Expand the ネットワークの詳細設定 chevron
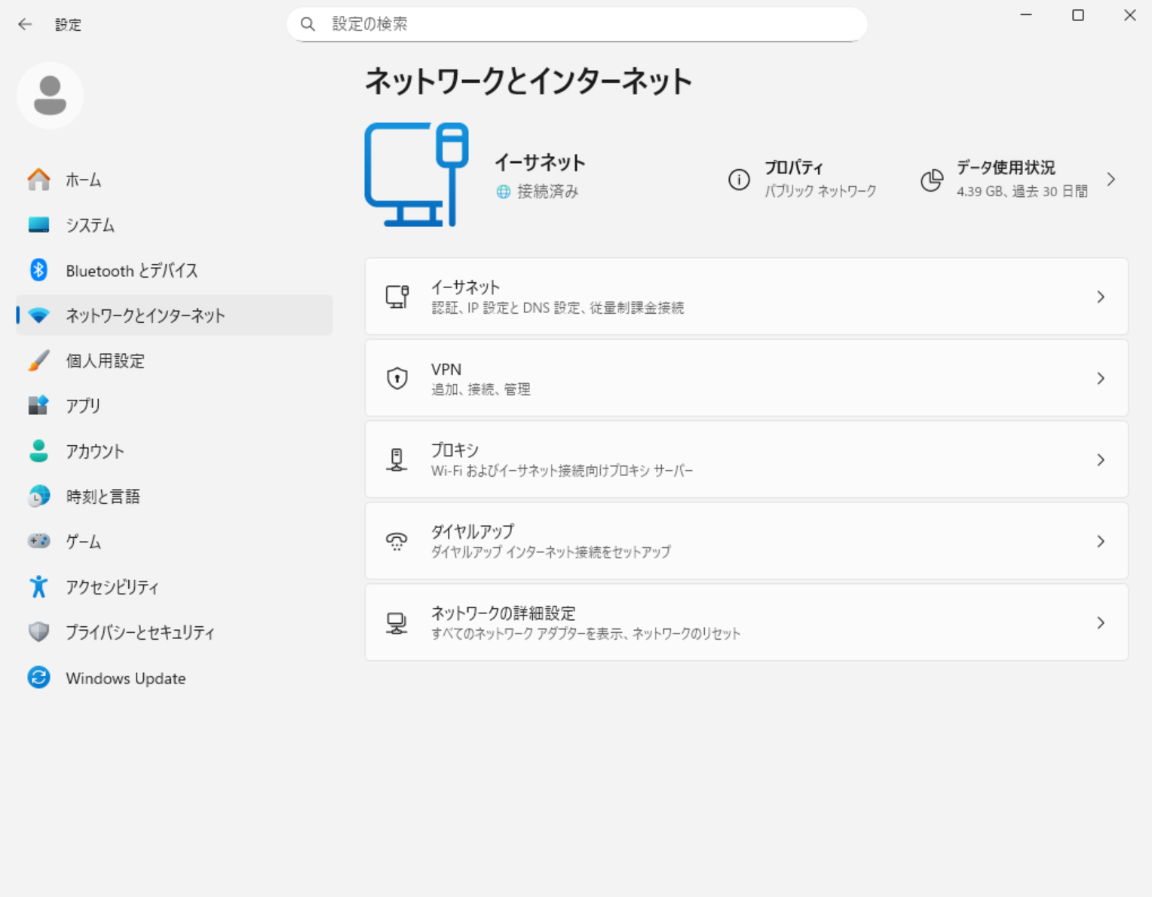This screenshot has height=897, width=1152. [x=1101, y=623]
